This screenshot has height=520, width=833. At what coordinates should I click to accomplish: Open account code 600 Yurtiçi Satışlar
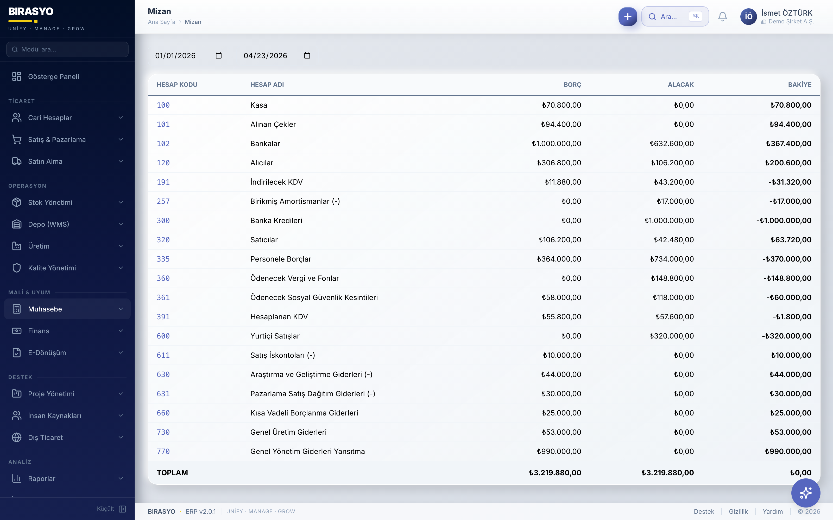[x=163, y=336]
